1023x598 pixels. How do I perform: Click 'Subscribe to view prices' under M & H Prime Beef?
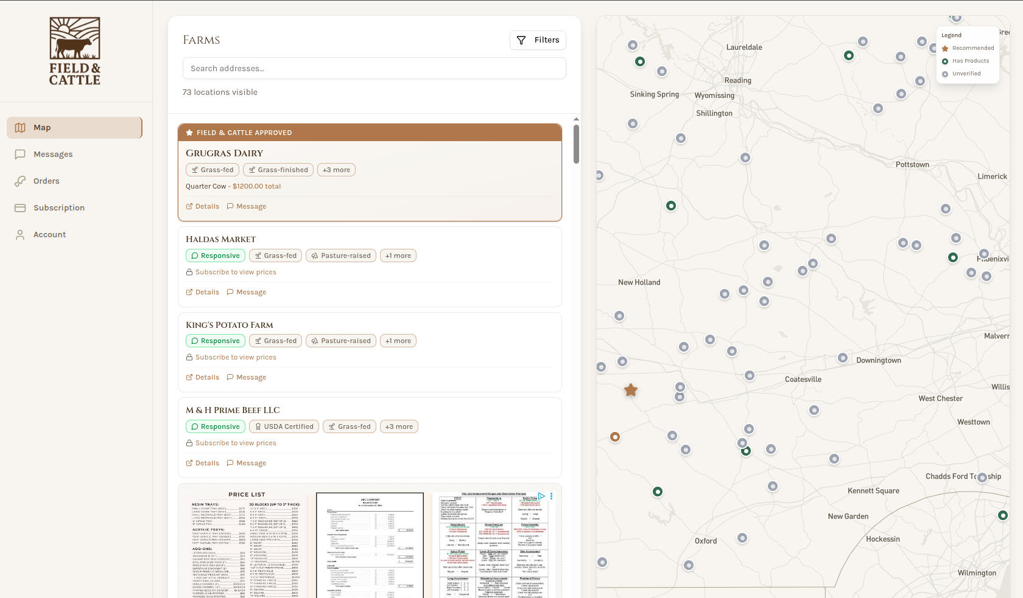231,443
